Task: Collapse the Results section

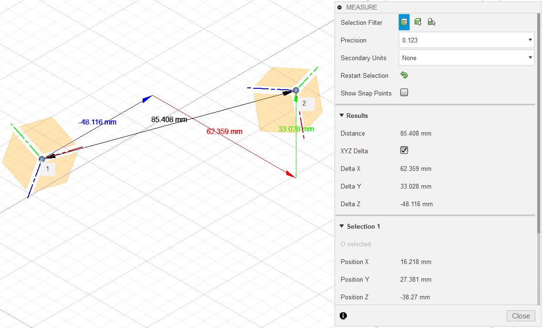Action: point(341,115)
